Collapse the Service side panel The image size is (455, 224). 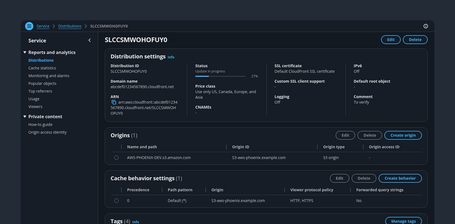pyautogui.click(x=89, y=40)
